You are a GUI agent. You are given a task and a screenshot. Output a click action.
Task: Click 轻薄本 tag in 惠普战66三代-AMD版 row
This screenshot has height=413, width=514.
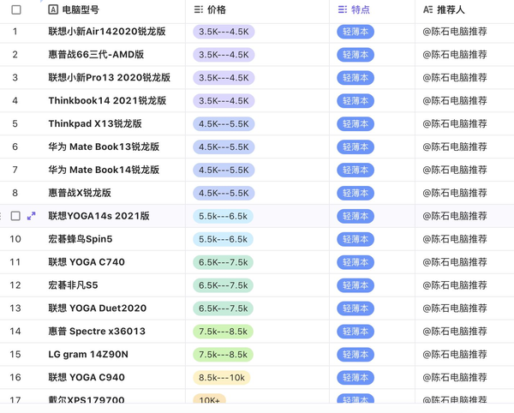356,55
